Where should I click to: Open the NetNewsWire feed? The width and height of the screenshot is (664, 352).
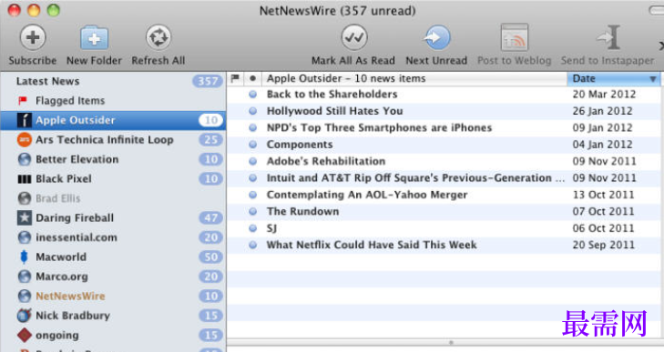click(113, 296)
